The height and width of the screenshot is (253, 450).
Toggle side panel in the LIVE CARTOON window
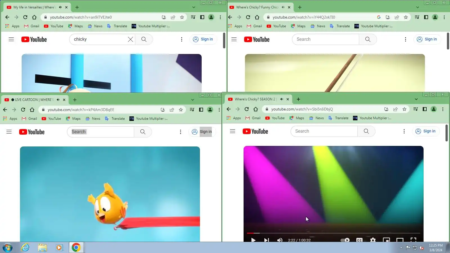click(x=201, y=110)
